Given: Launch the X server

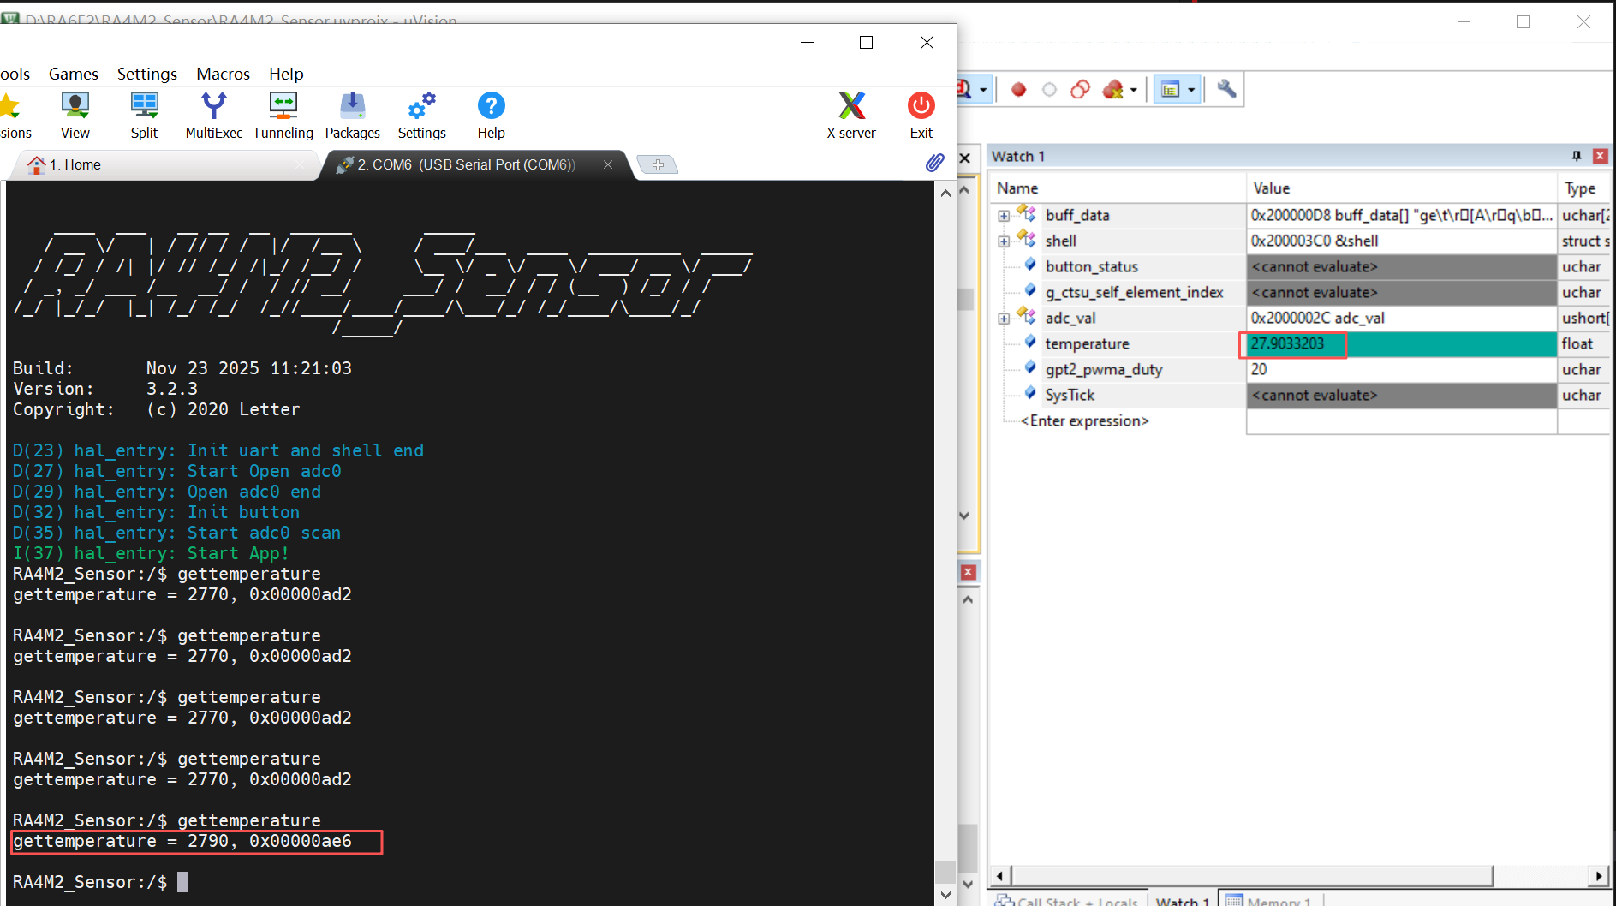Looking at the screenshot, I should pos(851,116).
